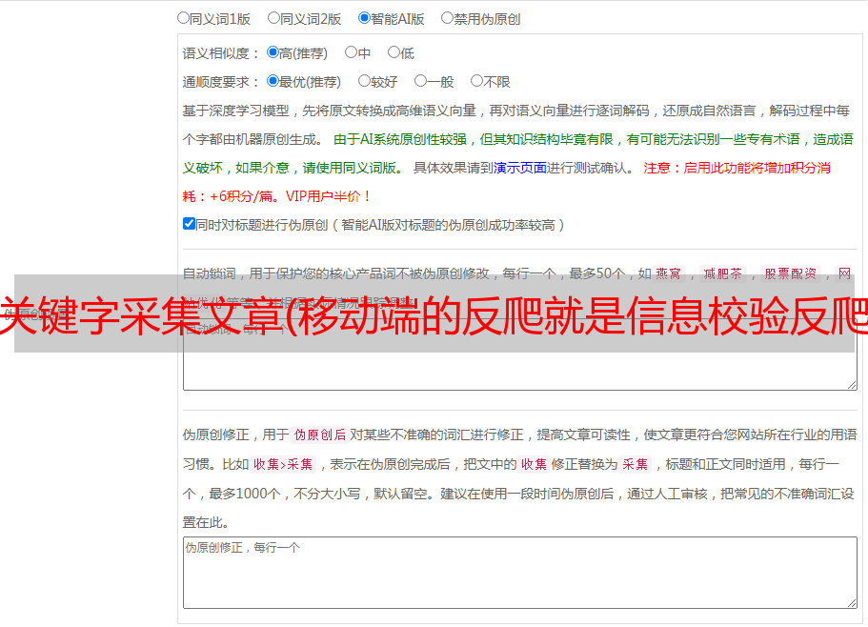Viewport: 868px width, 627px height.
Task: Click inside the 自动锁词 text area
Action: [x=520, y=354]
